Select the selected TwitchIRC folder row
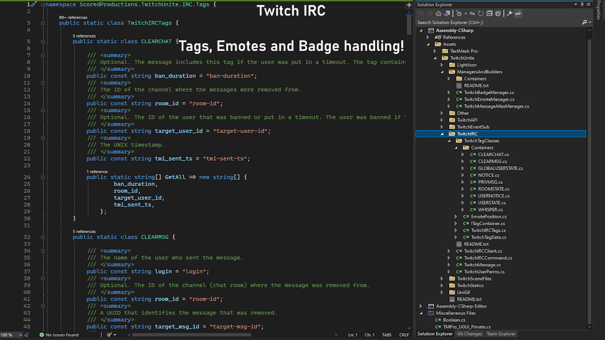The image size is (605, 340). click(501, 134)
